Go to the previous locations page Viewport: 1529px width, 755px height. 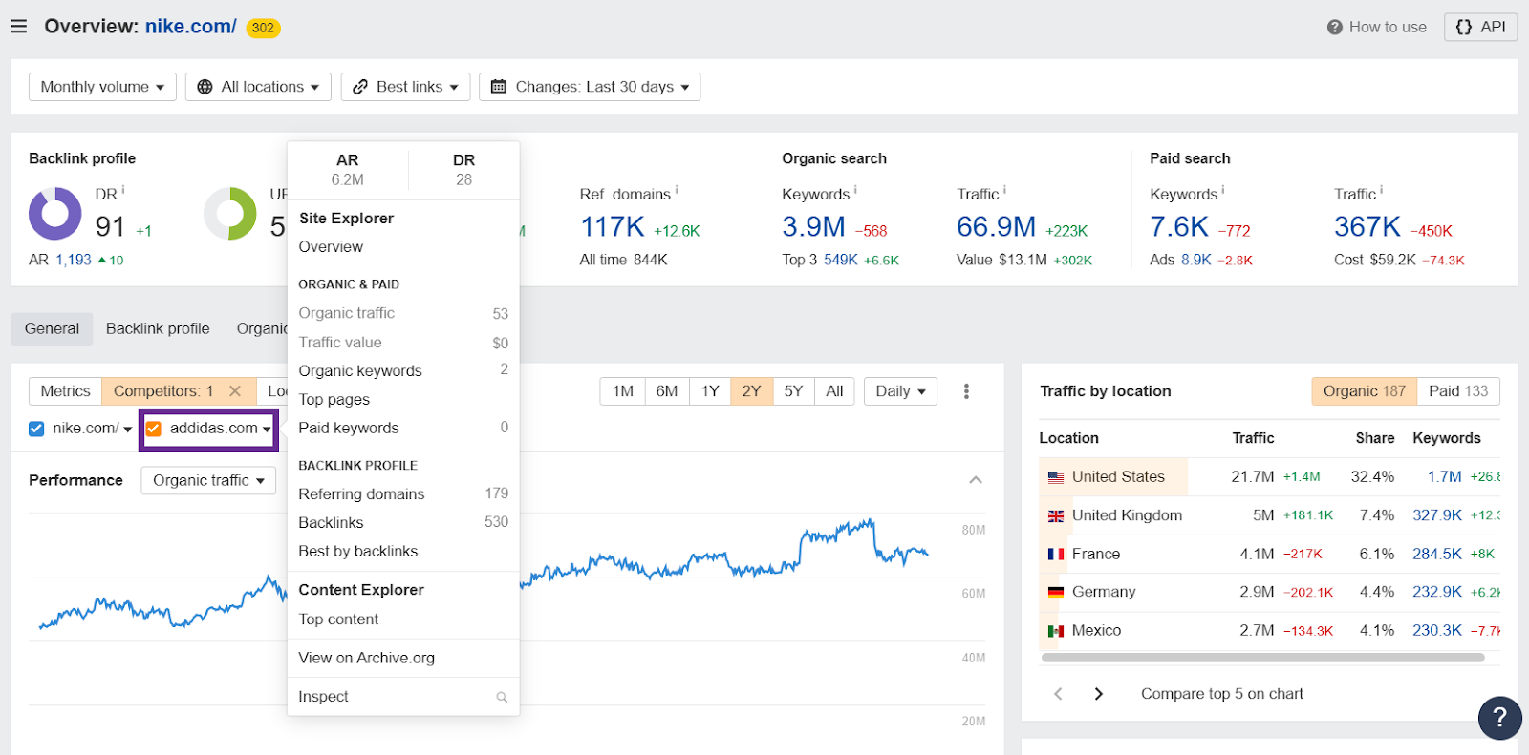point(1058,694)
